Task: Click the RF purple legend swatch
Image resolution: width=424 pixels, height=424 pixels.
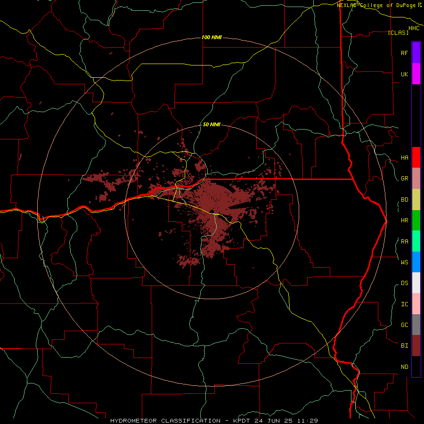Action: [416, 53]
